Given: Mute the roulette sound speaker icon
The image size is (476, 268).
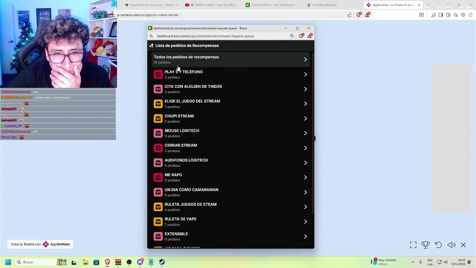Looking at the screenshot, I should (x=451, y=245).
